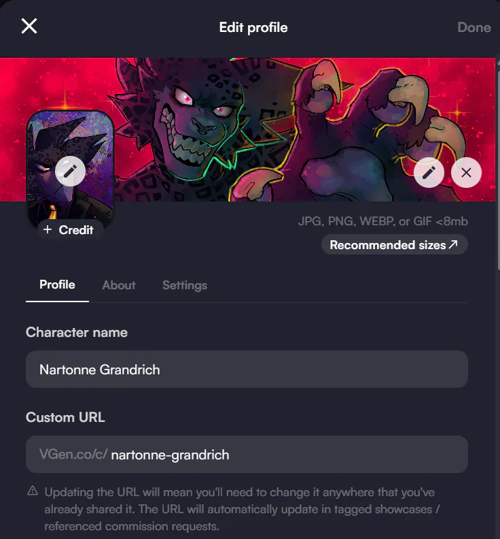Click the plus icon beside Credit
The height and width of the screenshot is (539, 500).
click(x=48, y=230)
